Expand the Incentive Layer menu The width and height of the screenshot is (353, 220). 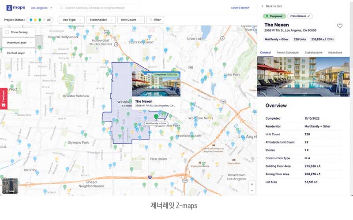click(18, 43)
